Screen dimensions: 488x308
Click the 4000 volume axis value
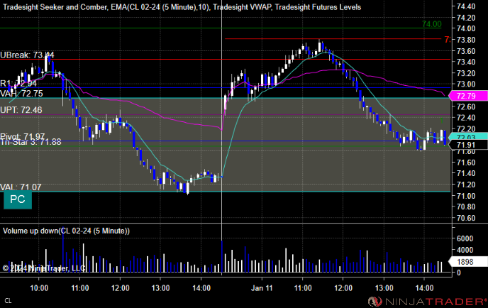465,250
